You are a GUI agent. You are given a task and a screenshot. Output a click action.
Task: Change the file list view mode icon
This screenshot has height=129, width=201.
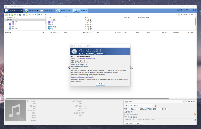tap(179, 15)
